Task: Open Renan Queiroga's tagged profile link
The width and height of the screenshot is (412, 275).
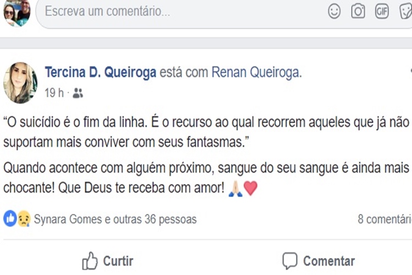Action: pyautogui.click(x=256, y=73)
